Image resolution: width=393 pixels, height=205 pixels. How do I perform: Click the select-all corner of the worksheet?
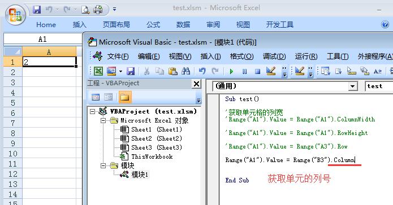[x=13, y=52]
